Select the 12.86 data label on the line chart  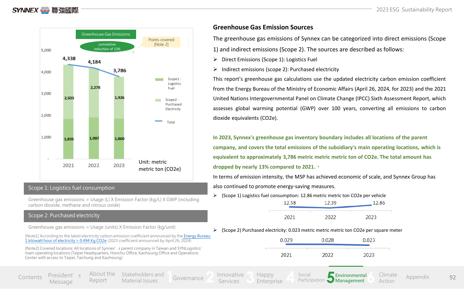pyautogui.click(x=379, y=203)
